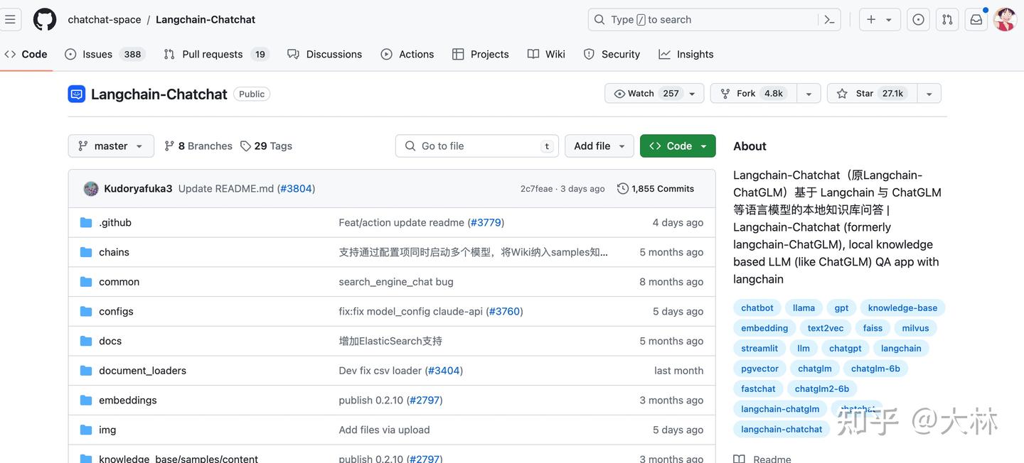Open the hamburger navigation menu
This screenshot has width=1024, height=463.
10,20
